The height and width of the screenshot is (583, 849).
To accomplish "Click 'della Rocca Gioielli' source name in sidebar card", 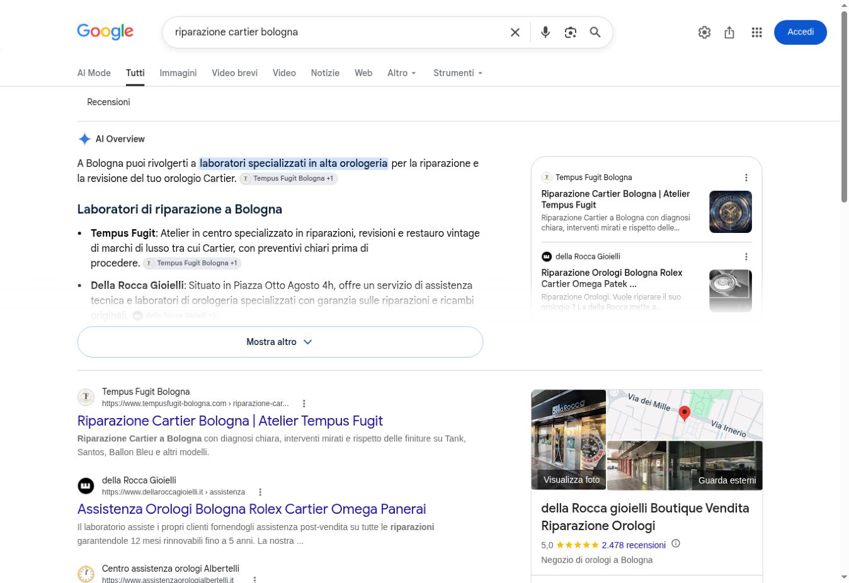I will [588, 257].
